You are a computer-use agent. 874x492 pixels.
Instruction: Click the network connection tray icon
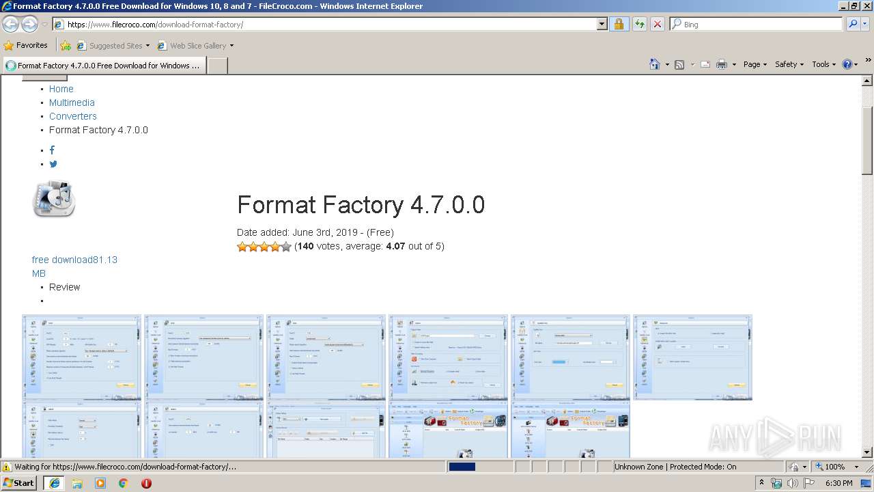pos(776,483)
